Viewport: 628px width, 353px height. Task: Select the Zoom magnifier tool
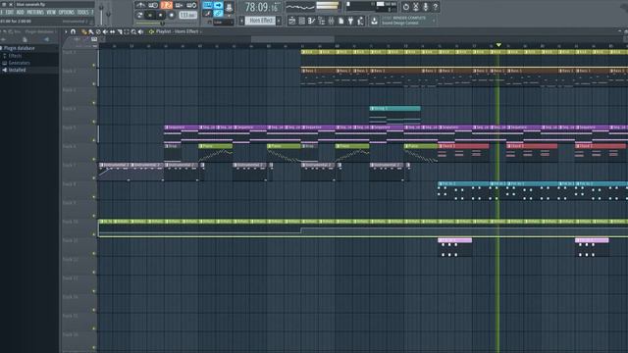tap(133, 31)
